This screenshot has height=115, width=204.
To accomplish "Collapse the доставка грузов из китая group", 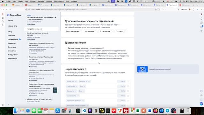I will point(25,99).
